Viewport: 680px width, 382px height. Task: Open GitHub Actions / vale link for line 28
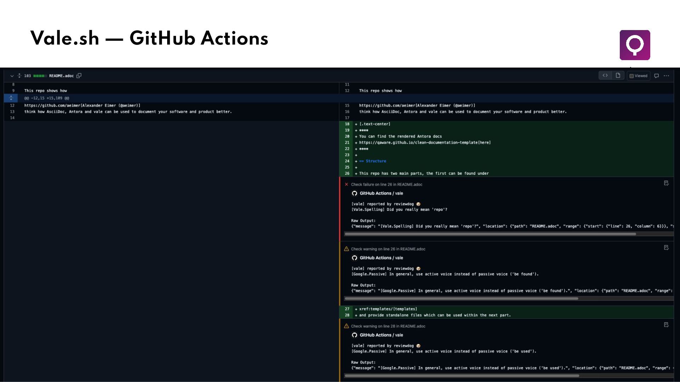pyautogui.click(x=381, y=335)
